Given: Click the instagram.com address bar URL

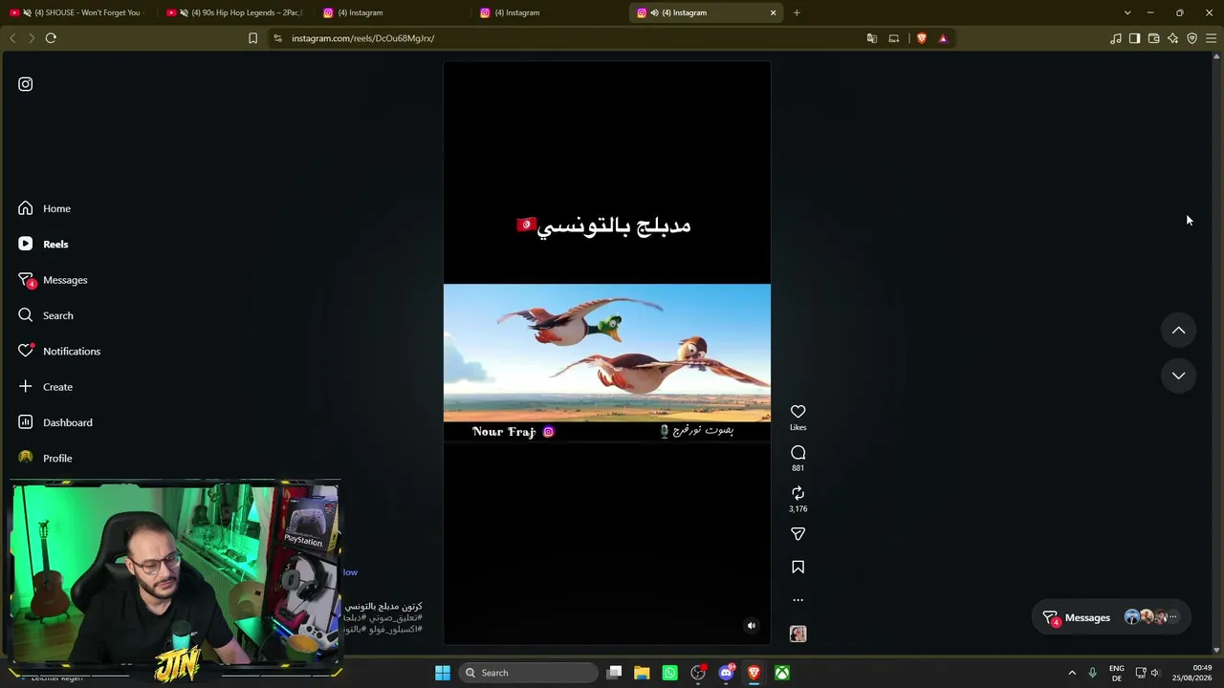Looking at the screenshot, I should pyautogui.click(x=363, y=38).
